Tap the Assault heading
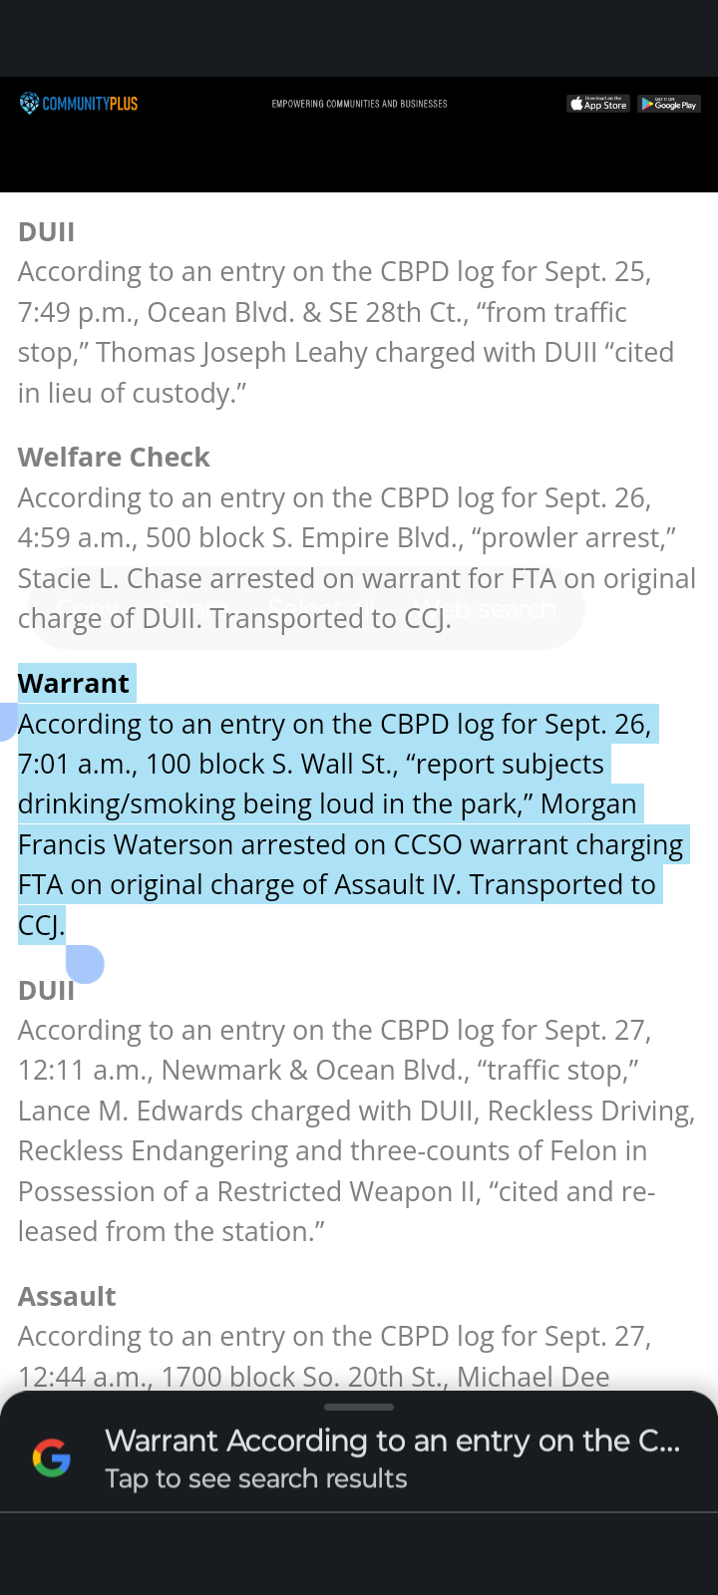This screenshot has width=718, height=1595. click(67, 1296)
